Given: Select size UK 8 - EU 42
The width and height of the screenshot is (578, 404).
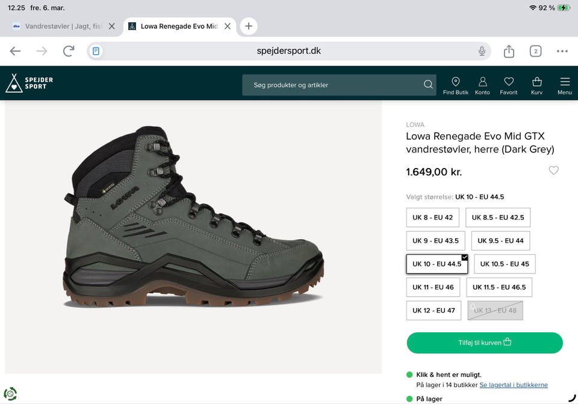Looking at the screenshot, I should point(433,217).
